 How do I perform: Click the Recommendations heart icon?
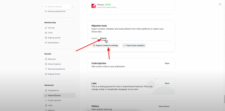46,69
